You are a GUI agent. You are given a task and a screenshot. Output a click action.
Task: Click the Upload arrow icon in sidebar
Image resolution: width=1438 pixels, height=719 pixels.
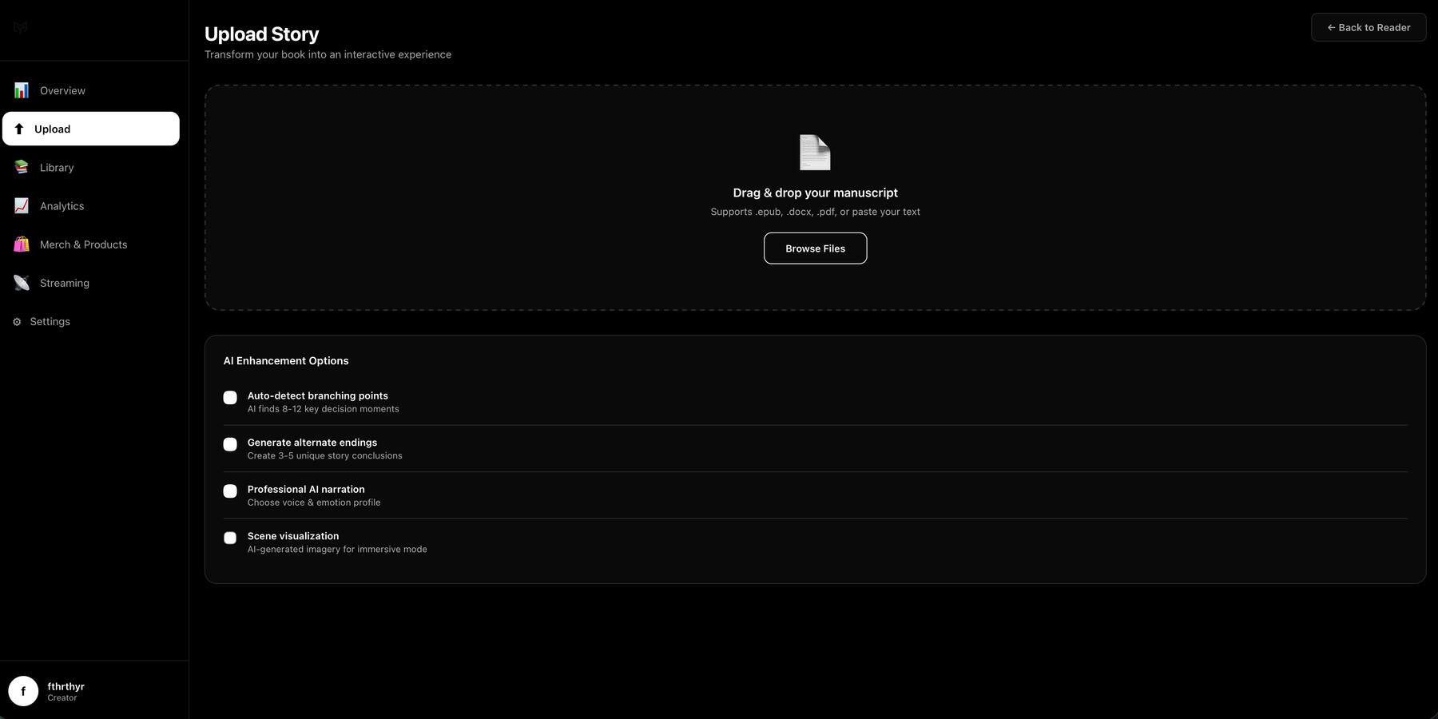point(19,129)
